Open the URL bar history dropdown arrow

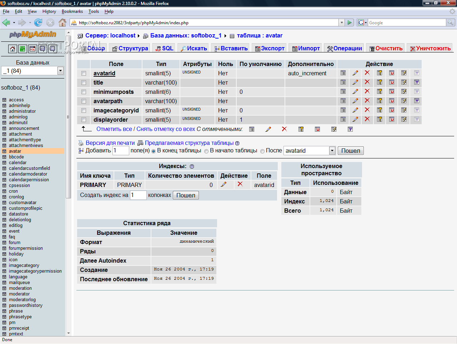click(x=342, y=22)
